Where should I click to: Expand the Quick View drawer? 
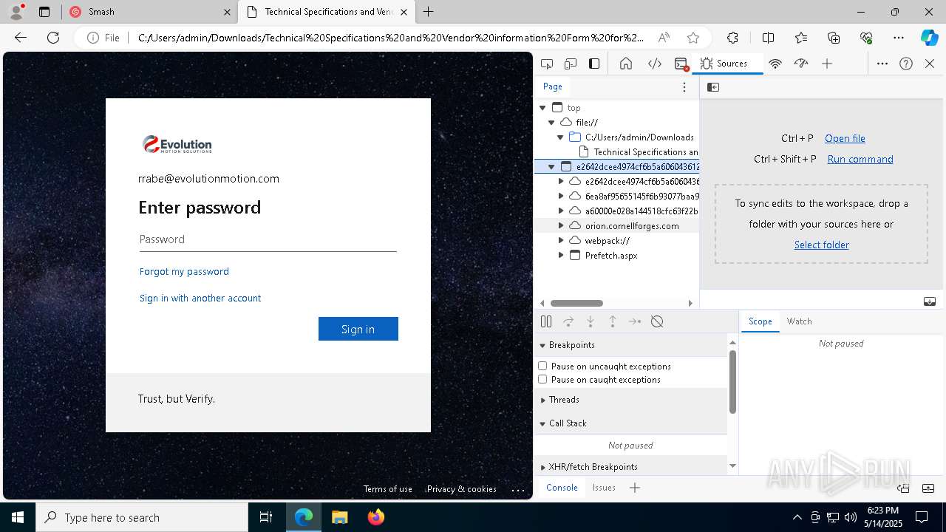929,488
